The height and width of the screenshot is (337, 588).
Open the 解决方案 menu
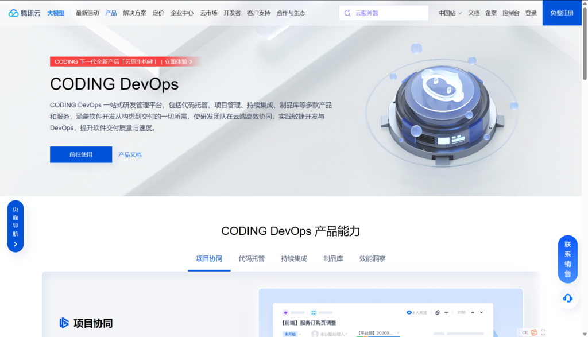(134, 13)
